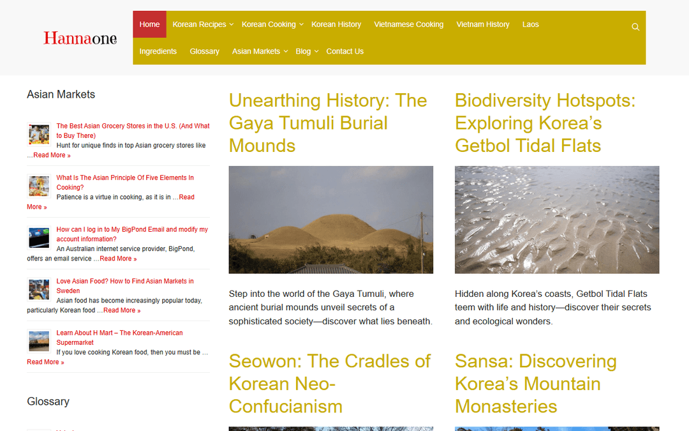This screenshot has height=431, width=689.
Task: Open the Contact Us menu item
Action: tap(345, 51)
